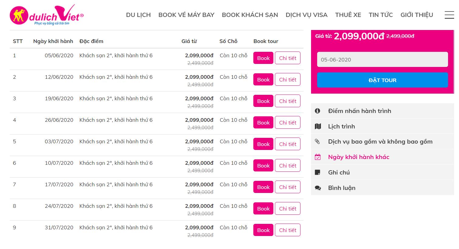459x249 pixels.
Task: Click the blue ĐẶT TOUR button
Action: (x=382, y=80)
